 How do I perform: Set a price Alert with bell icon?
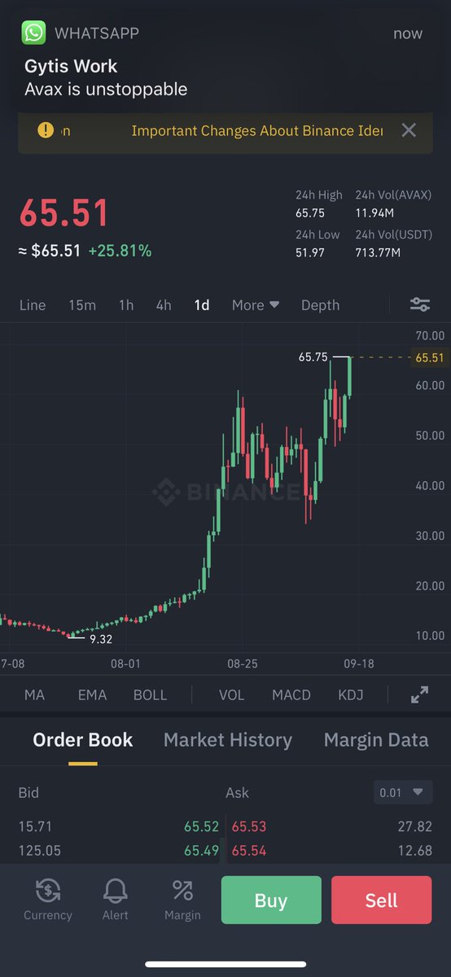116,900
